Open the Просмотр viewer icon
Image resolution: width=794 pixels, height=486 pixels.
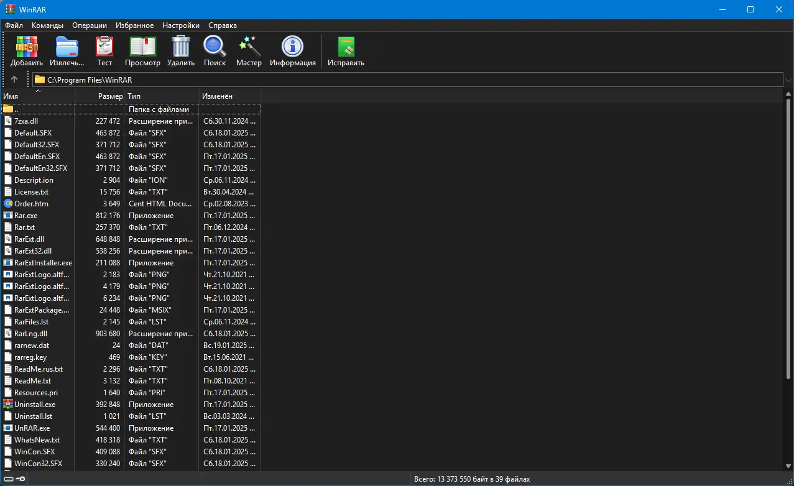(142, 52)
